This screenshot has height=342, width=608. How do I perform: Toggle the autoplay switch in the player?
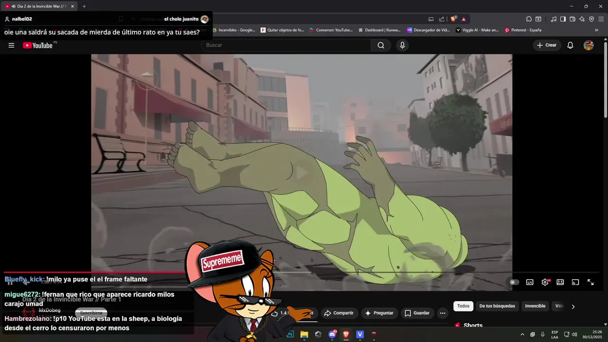coord(514,282)
